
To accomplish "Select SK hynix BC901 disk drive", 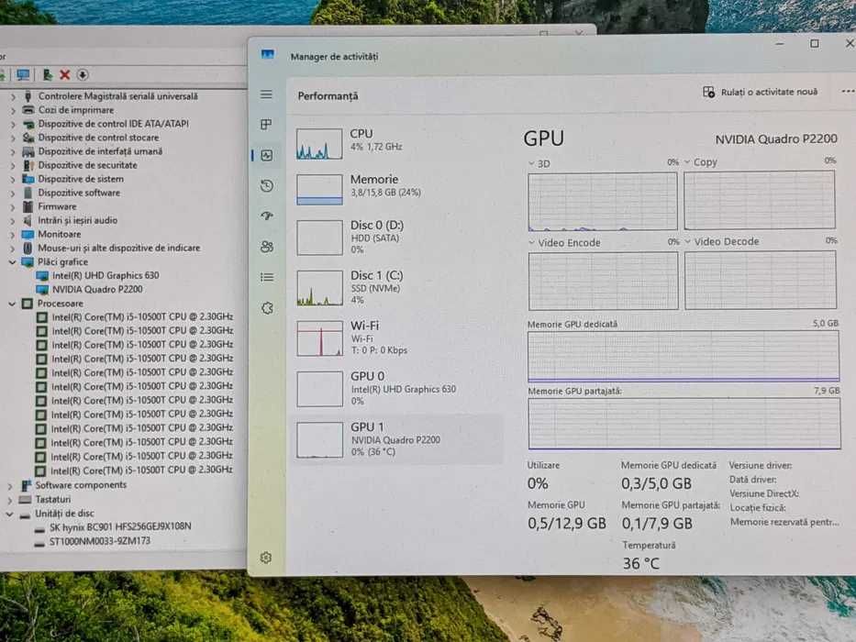I will [120, 526].
